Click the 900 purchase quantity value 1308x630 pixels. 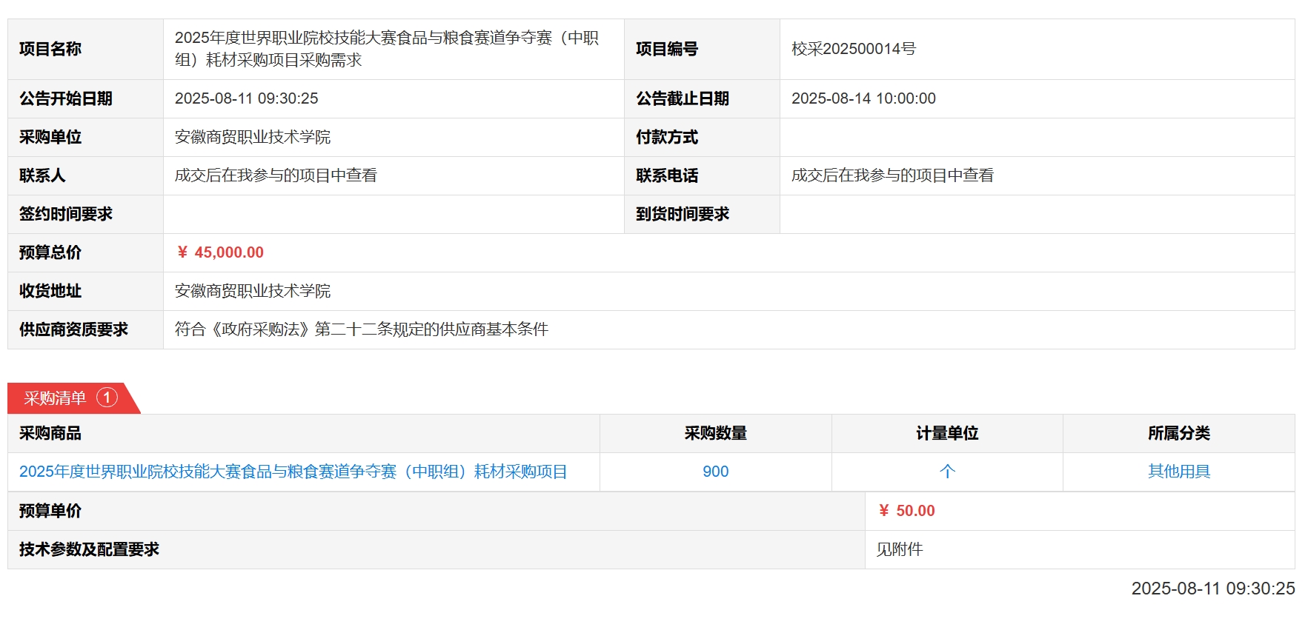(x=715, y=472)
